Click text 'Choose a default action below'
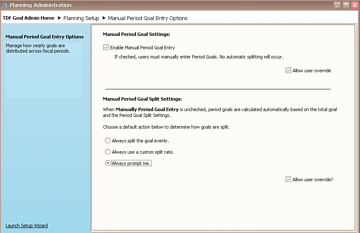 (166, 127)
